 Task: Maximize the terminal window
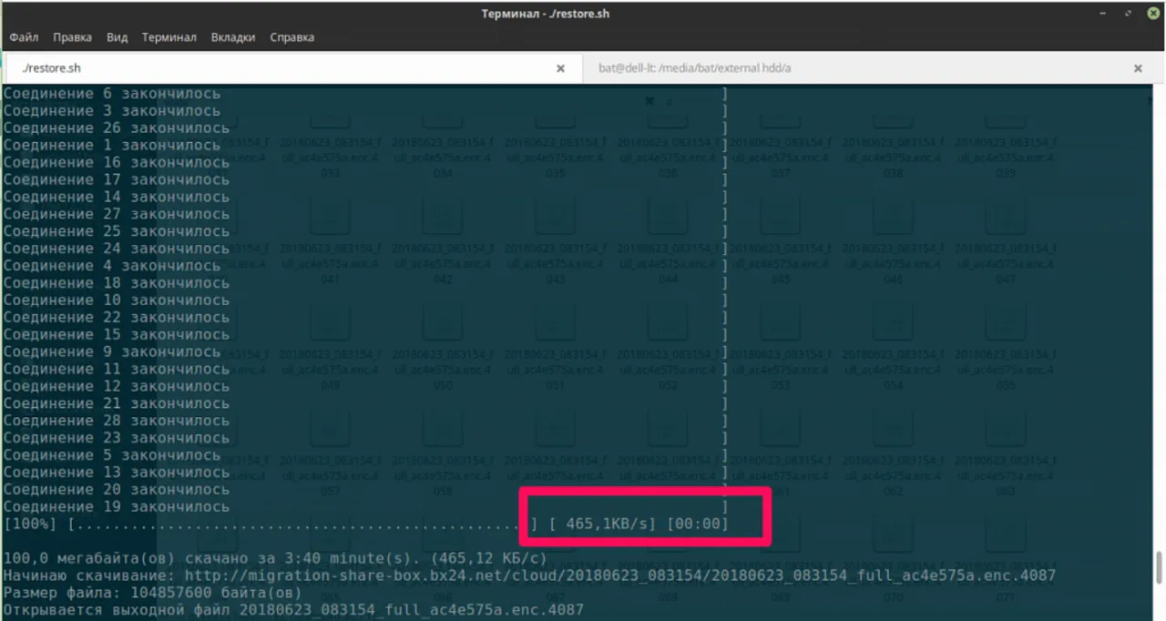tap(1130, 14)
